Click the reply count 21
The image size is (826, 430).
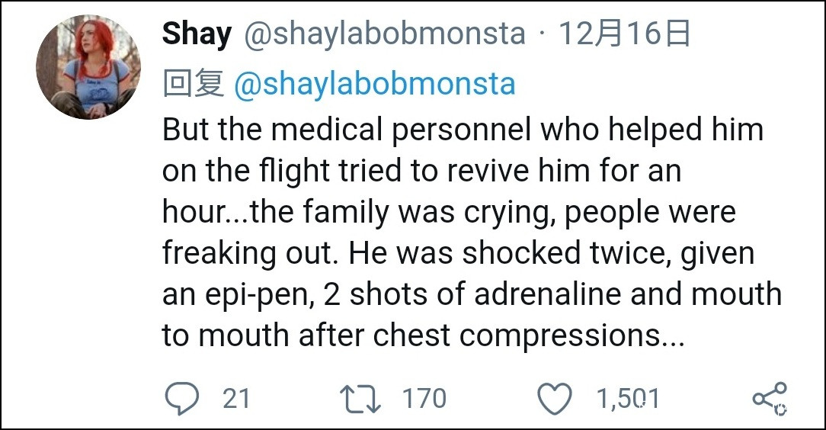point(236,398)
